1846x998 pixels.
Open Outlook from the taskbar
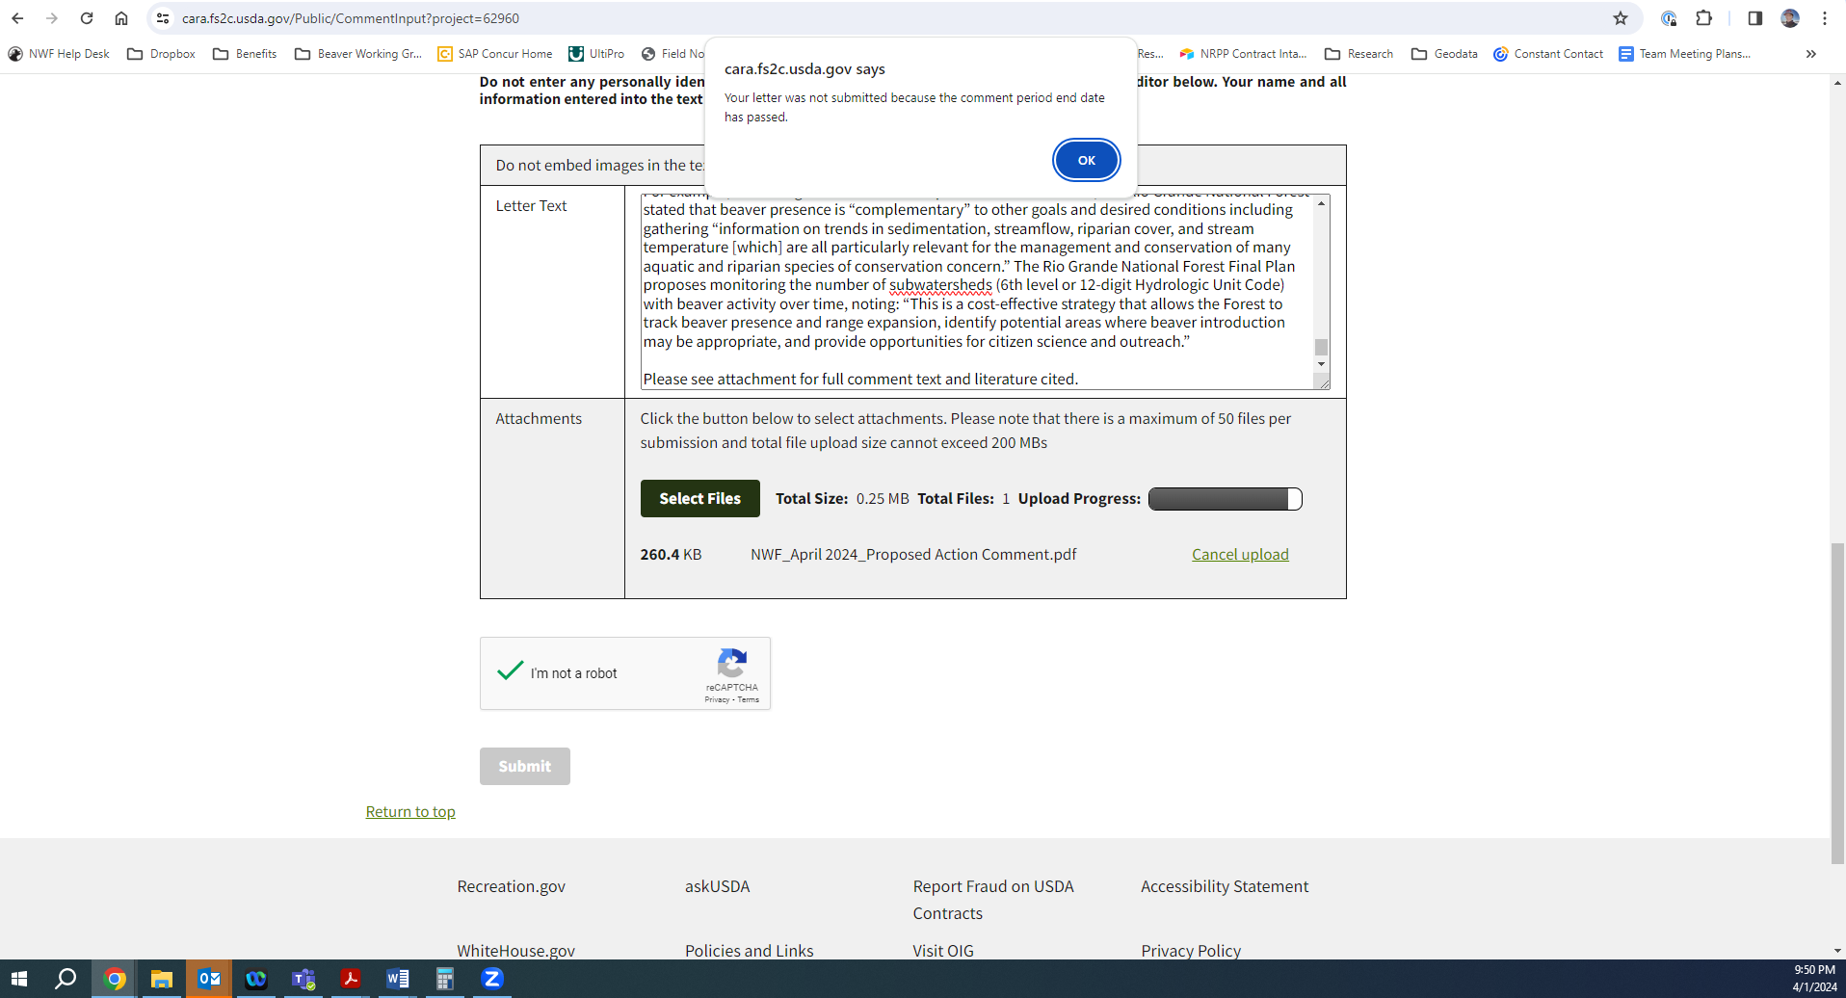pos(208,979)
